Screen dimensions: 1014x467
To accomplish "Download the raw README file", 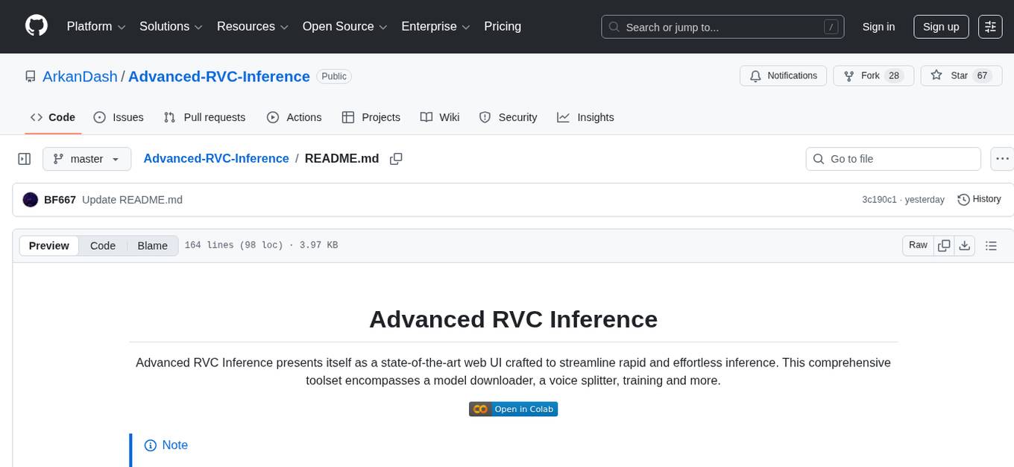I will tap(965, 245).
